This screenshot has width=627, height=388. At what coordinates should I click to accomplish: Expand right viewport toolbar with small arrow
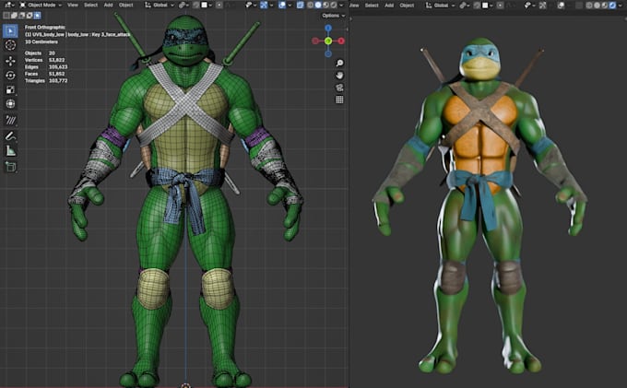pos(351,18)
